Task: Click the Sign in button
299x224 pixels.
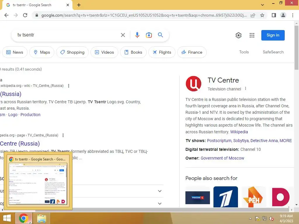Action: (273, 35)
